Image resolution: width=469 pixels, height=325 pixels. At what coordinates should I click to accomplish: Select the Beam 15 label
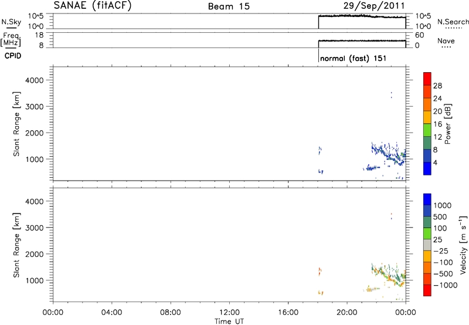tap(229, 6)
